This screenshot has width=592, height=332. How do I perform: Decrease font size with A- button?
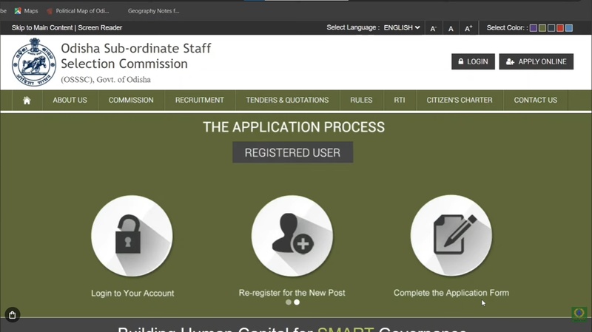[434, 28]
